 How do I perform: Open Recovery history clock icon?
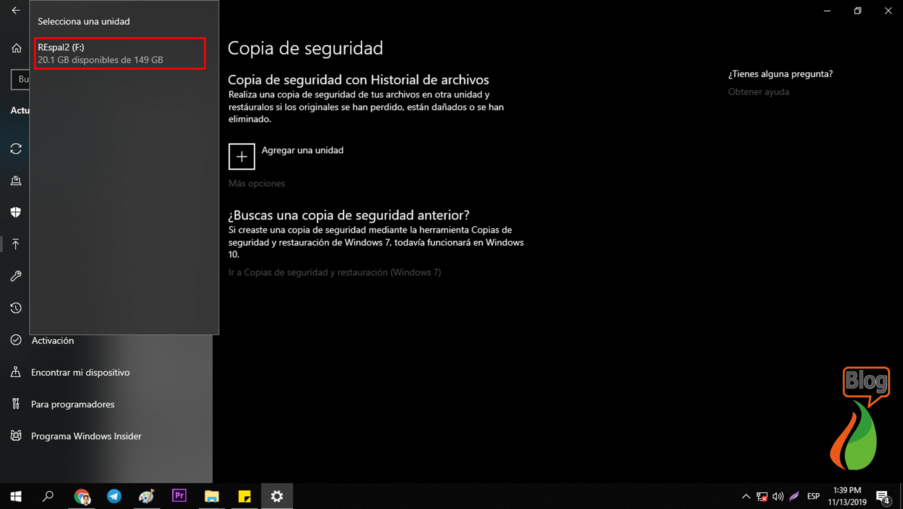[16, 308]
